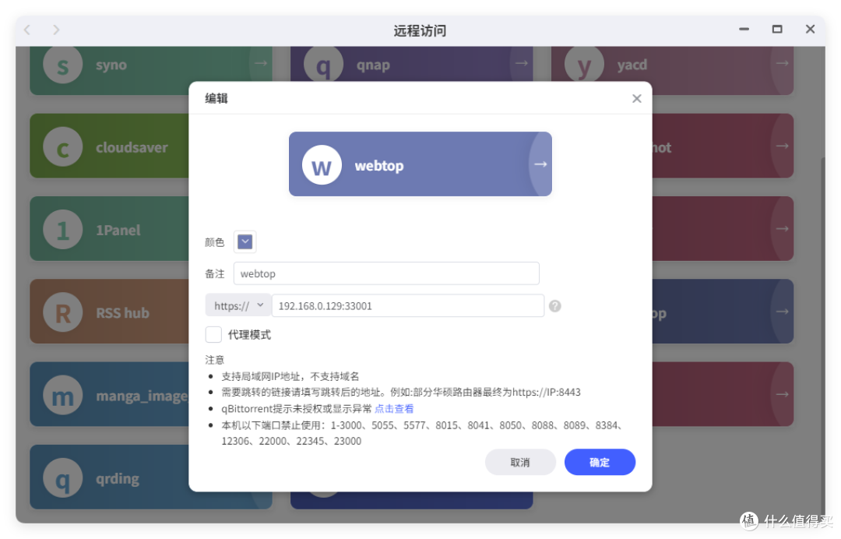Click the qnap card q icon
The image size is (841, 539).
coord(323,65)
